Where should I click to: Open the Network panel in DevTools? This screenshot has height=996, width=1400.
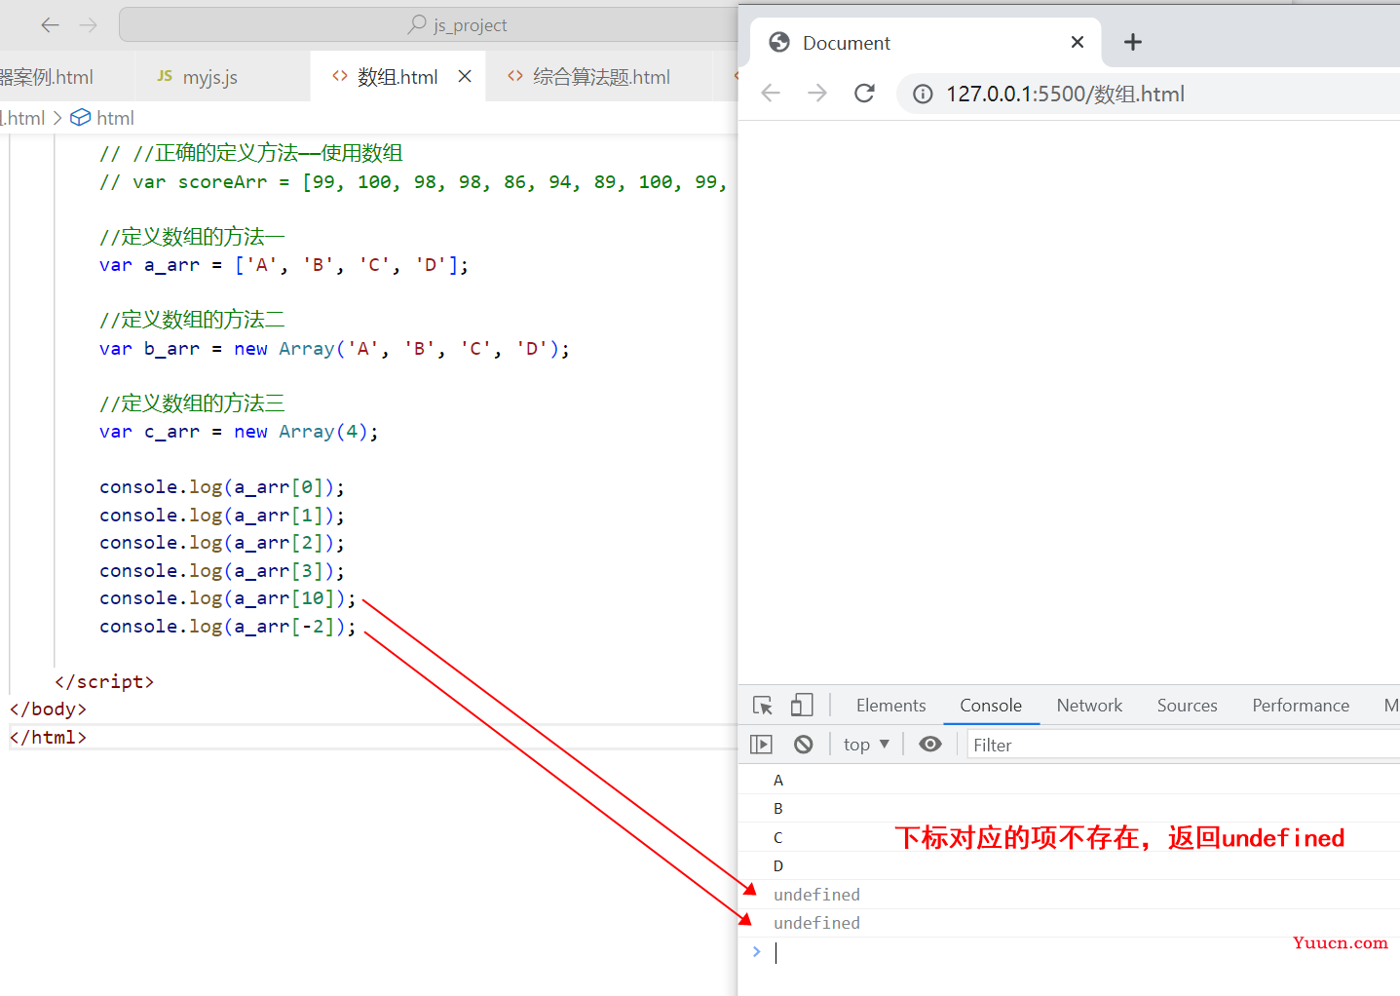click(1089, 706)
